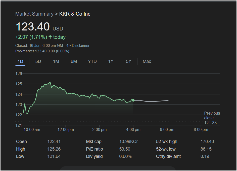Click the Mkt cap label
This screenshot has height=171, width=237.
tap(94, 142)
